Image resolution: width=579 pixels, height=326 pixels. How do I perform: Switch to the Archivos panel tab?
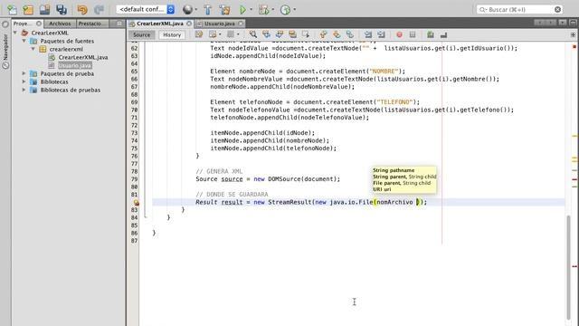60,24
